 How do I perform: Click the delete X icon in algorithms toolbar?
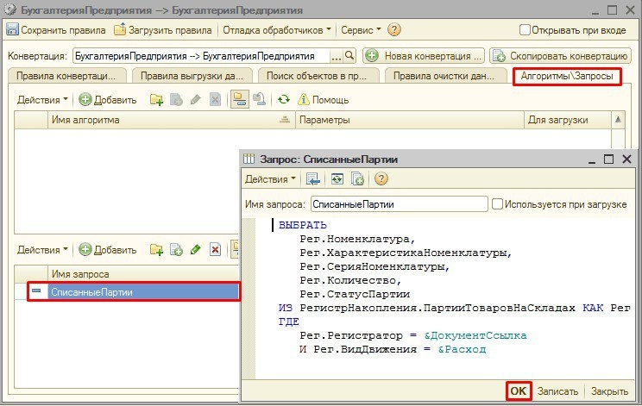(215, 100)
